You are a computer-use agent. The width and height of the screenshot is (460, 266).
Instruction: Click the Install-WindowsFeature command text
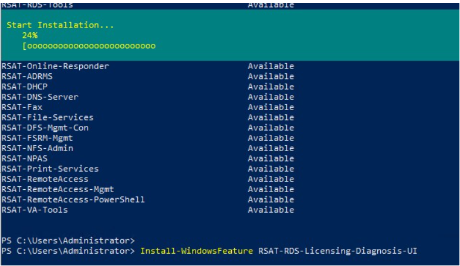[196, 251]
